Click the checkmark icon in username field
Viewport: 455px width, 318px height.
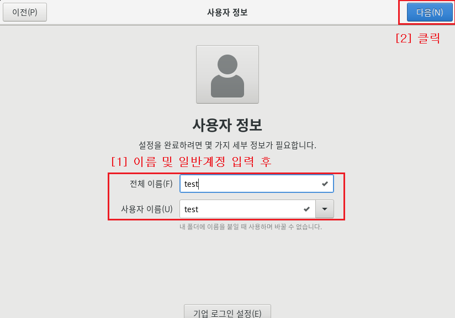(x=306, y=209)
